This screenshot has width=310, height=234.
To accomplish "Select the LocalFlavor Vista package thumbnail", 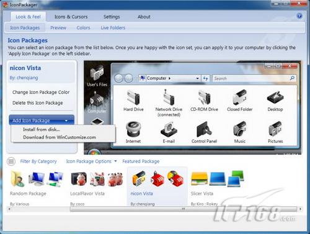I will [x=97, y=179].
